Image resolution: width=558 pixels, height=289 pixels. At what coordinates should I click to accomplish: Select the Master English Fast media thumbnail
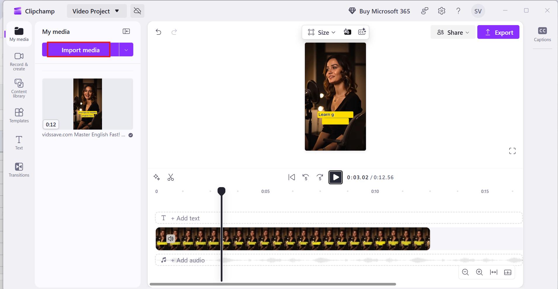pos(88,104)
